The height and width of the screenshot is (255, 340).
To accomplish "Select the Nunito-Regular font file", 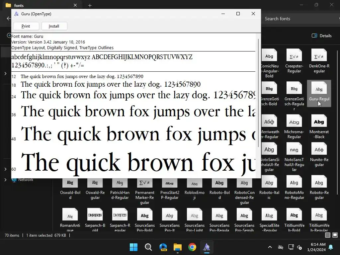I will point(319,155).
